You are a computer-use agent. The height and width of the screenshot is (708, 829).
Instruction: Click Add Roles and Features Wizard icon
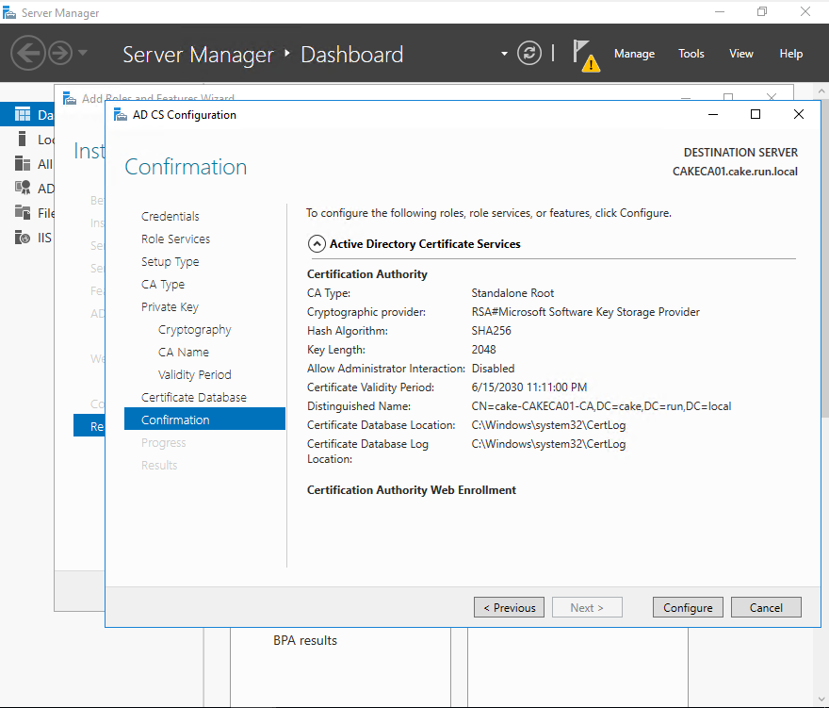(70, 98)
